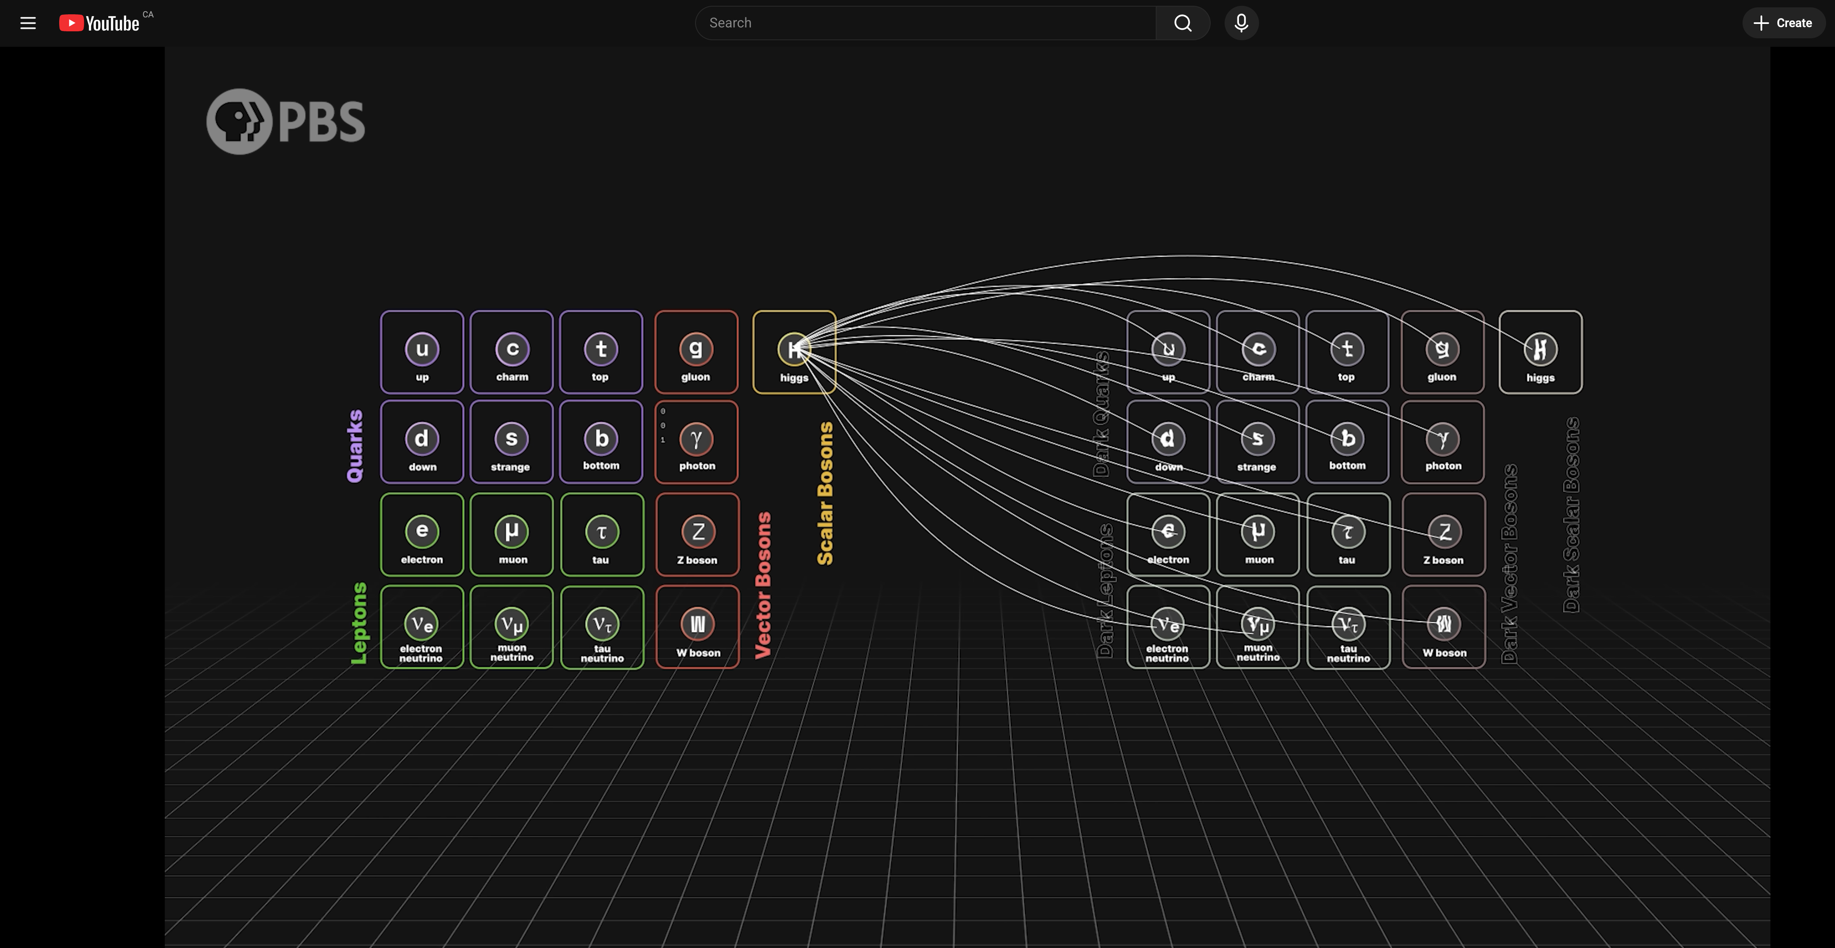Click the purple 'up' quark tile
The height and width of the screenshot is (948, 1835).
click(x=422, y=352)
